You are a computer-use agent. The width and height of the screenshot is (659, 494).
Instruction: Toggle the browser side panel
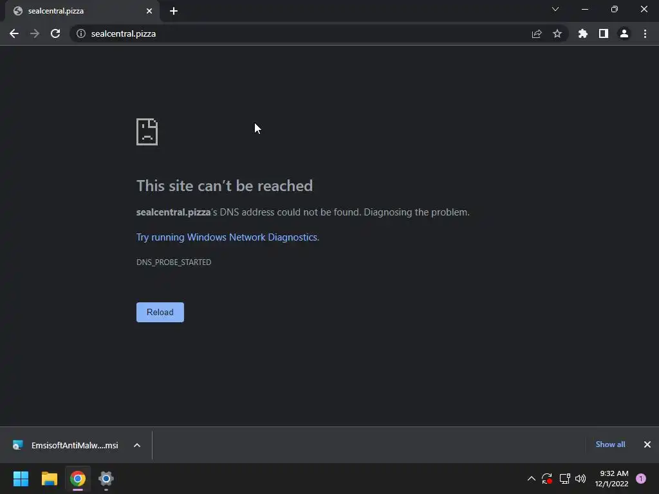[x=603, y=33]
